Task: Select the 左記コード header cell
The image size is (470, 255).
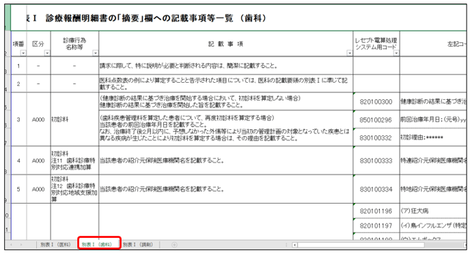Action: pos(433,44)
